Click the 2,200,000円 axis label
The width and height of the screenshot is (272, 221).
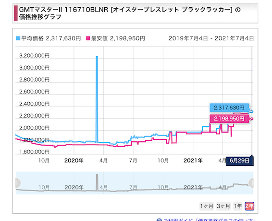click(x=34, y=116)
